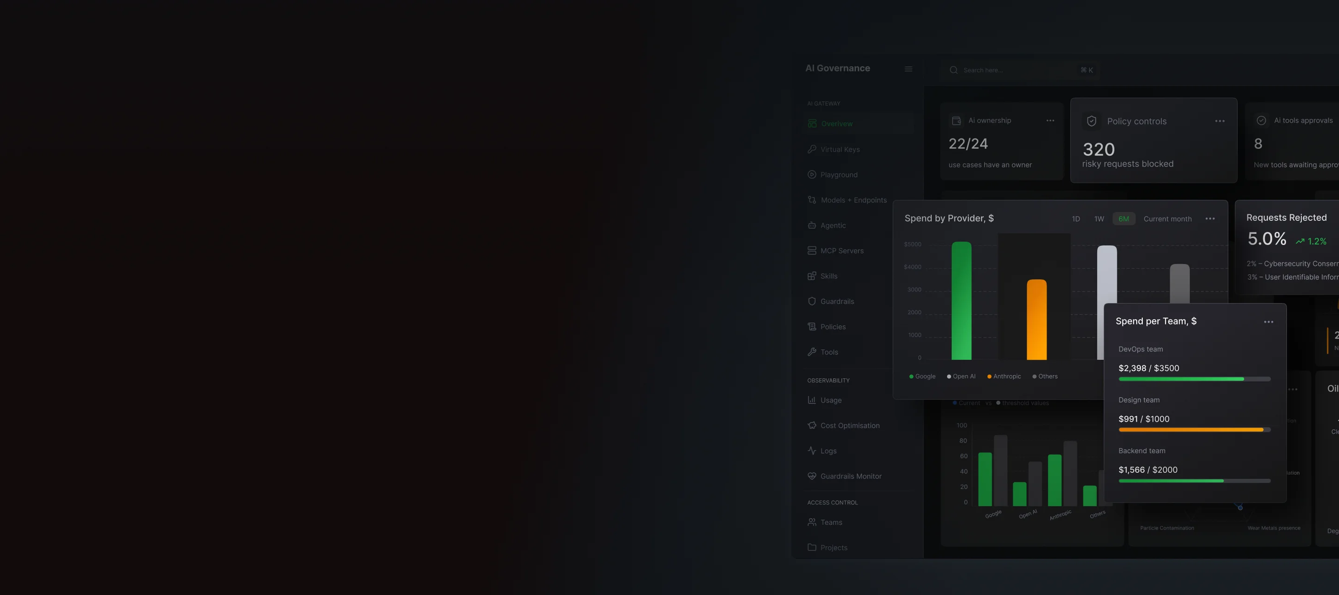Viewport: 1339px width, 595px height.
Task: Click into the Search here field
Action: (1019, 70)
